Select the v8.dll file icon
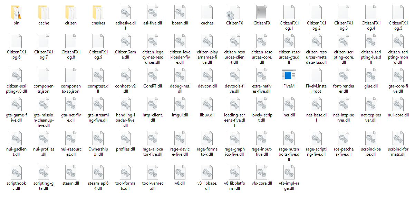415x207 pixels. pos(180,172)
